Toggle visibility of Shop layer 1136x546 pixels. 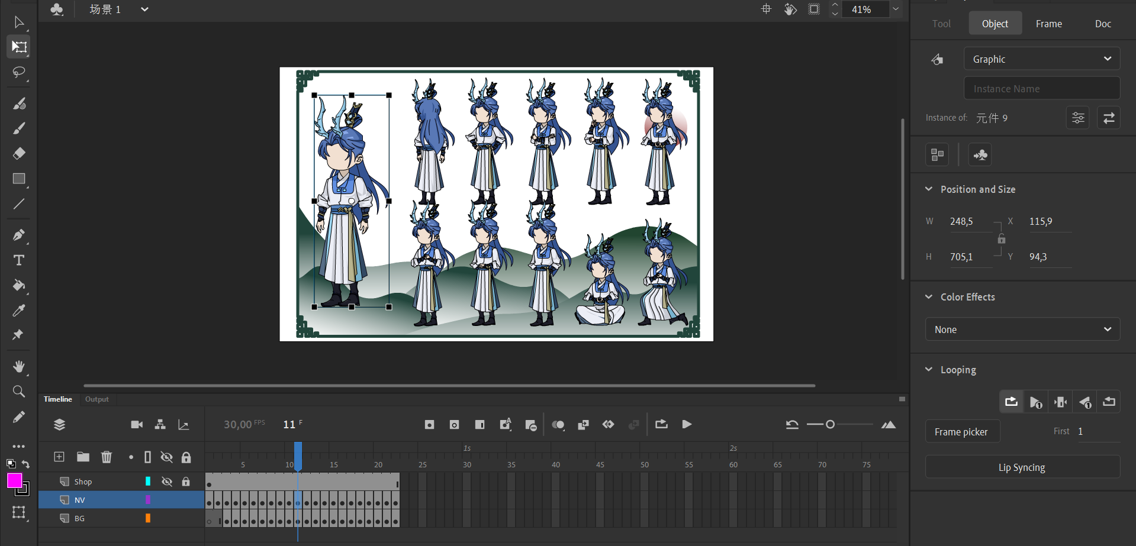tap(167, 482)
